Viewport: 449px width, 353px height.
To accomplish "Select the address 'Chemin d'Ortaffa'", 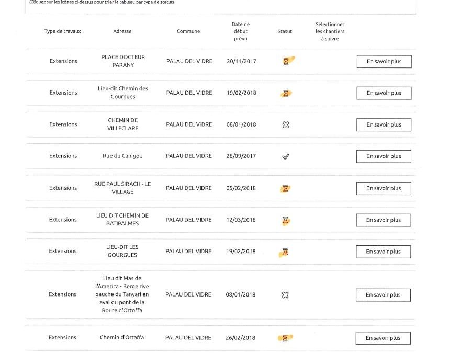I will point(122,337).
